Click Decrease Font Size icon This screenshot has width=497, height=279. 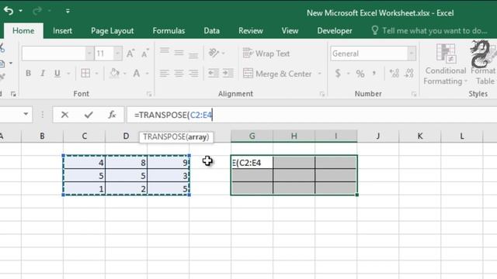[x=145, y=53]
